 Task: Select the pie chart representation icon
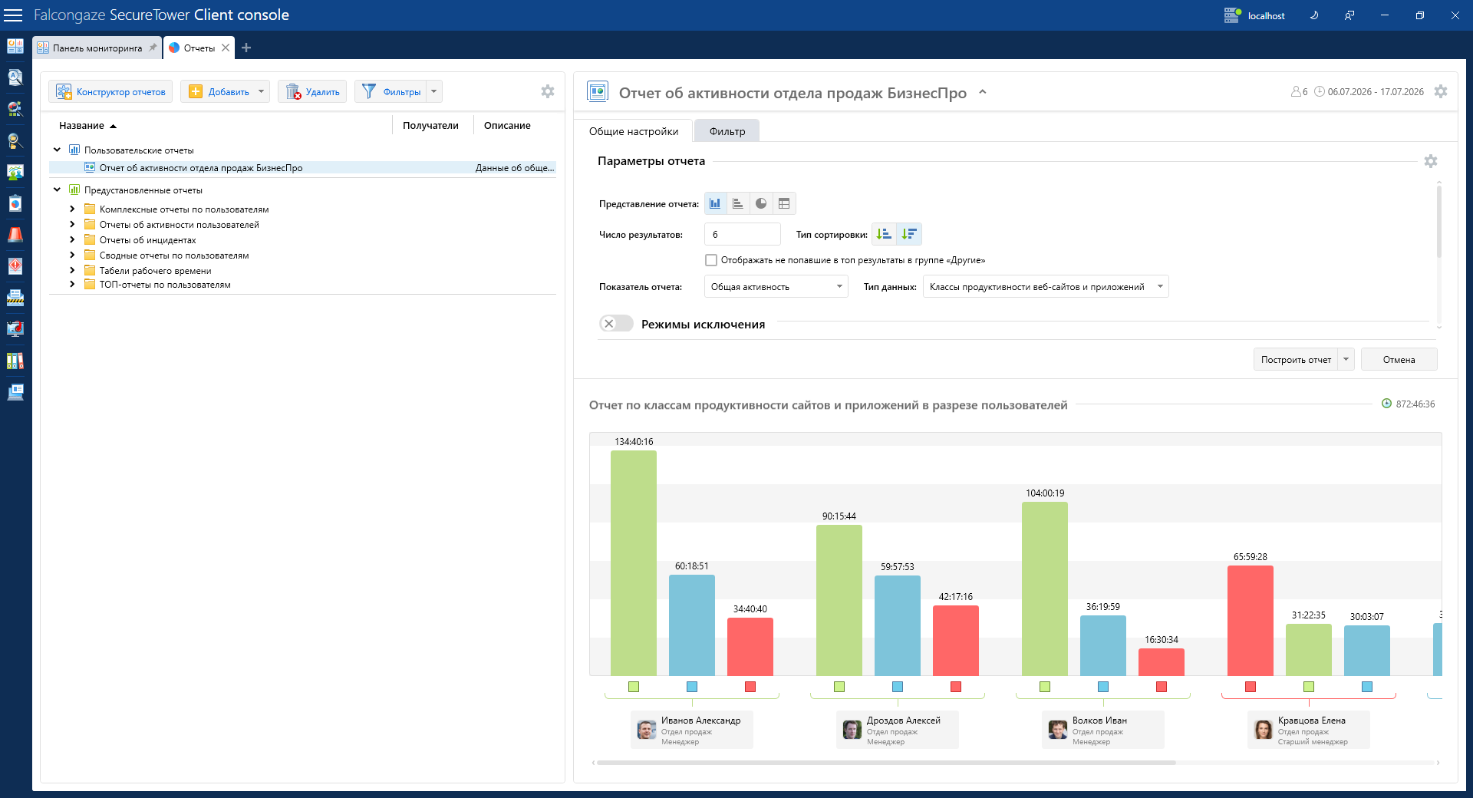click(761, 203)
